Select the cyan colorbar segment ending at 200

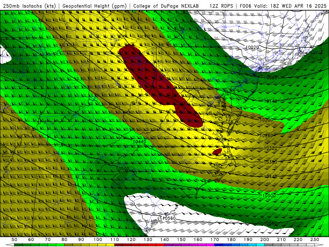coord(260,245)
